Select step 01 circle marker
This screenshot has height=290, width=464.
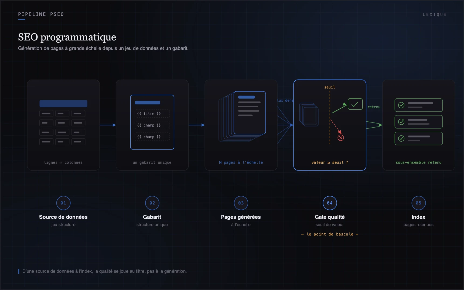tap(63, 203)
